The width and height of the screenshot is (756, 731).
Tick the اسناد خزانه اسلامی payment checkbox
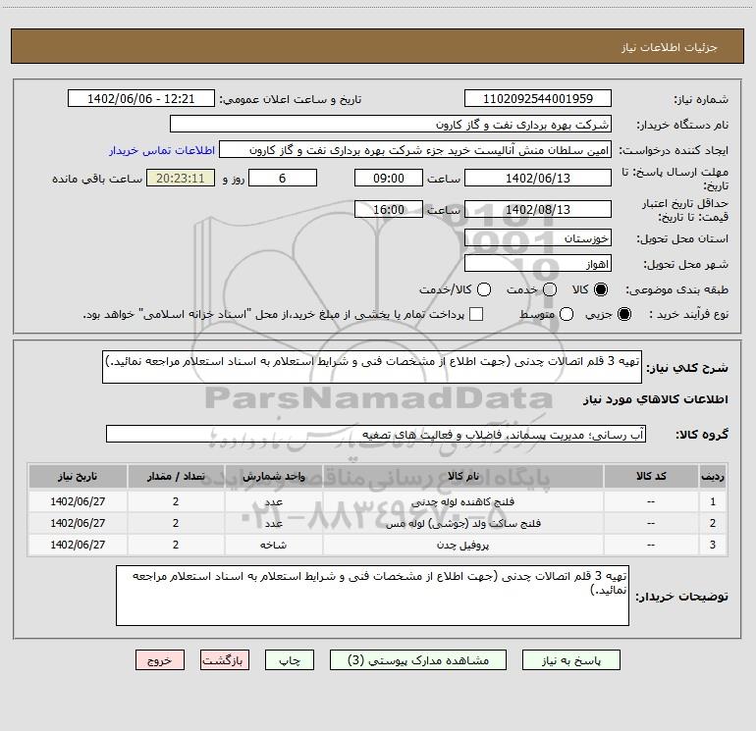476,314
